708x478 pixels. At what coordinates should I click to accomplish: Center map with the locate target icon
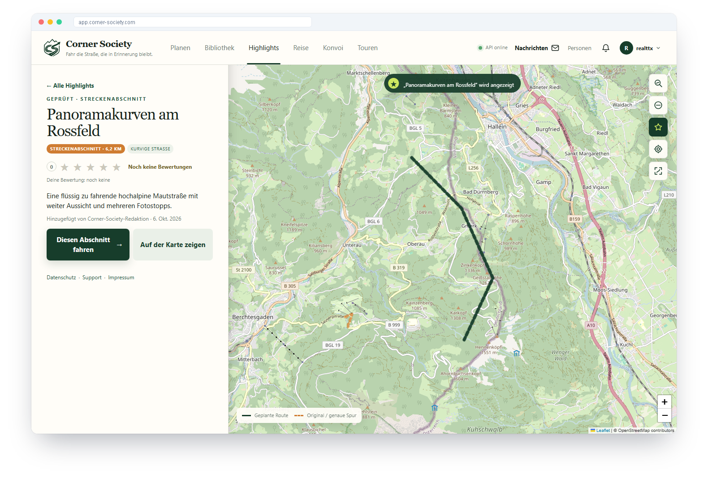658,149
